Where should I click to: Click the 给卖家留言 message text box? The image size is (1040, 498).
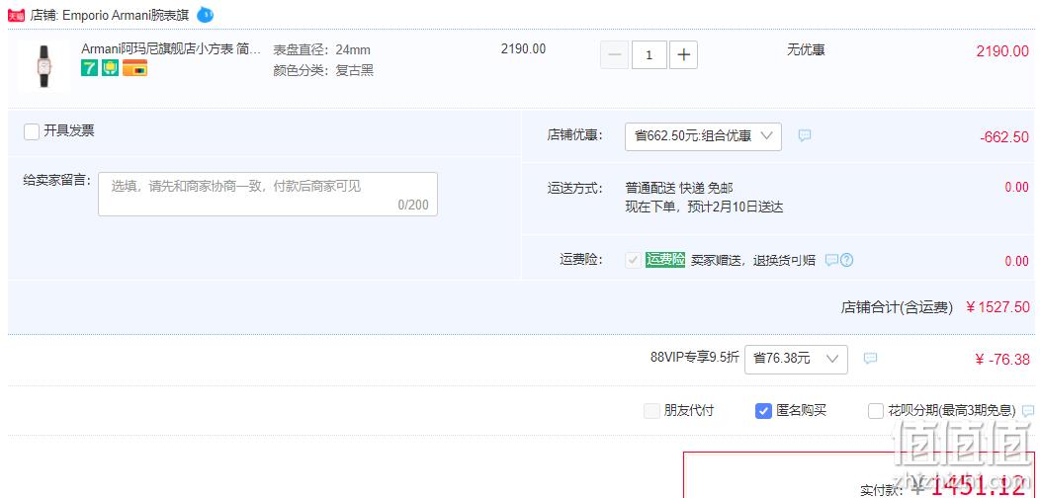(x=268, y=194)
